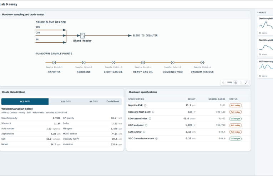Click the Naphtha RVP result 13.1
The image size is (273, 176).
click(x=188, y=105)
